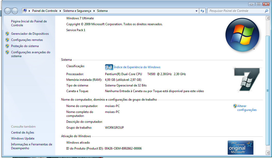
Task: Select 'Sistema e Segurança' breadcrumb item
Action: click(x=77, y=11)
